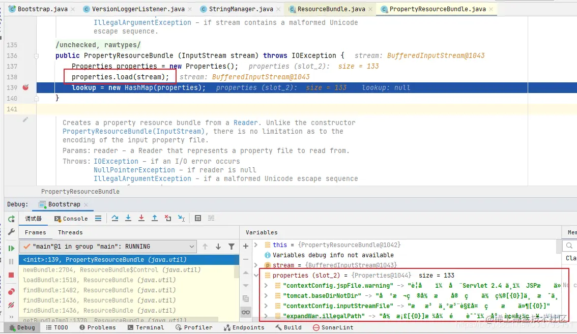This screenshot has height=334, width=577.
Task: Open the Threads tab
Action: coord(70,232)
